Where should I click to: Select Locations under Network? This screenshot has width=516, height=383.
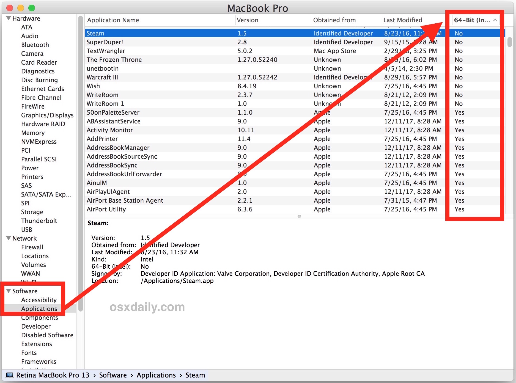point(35,256)
